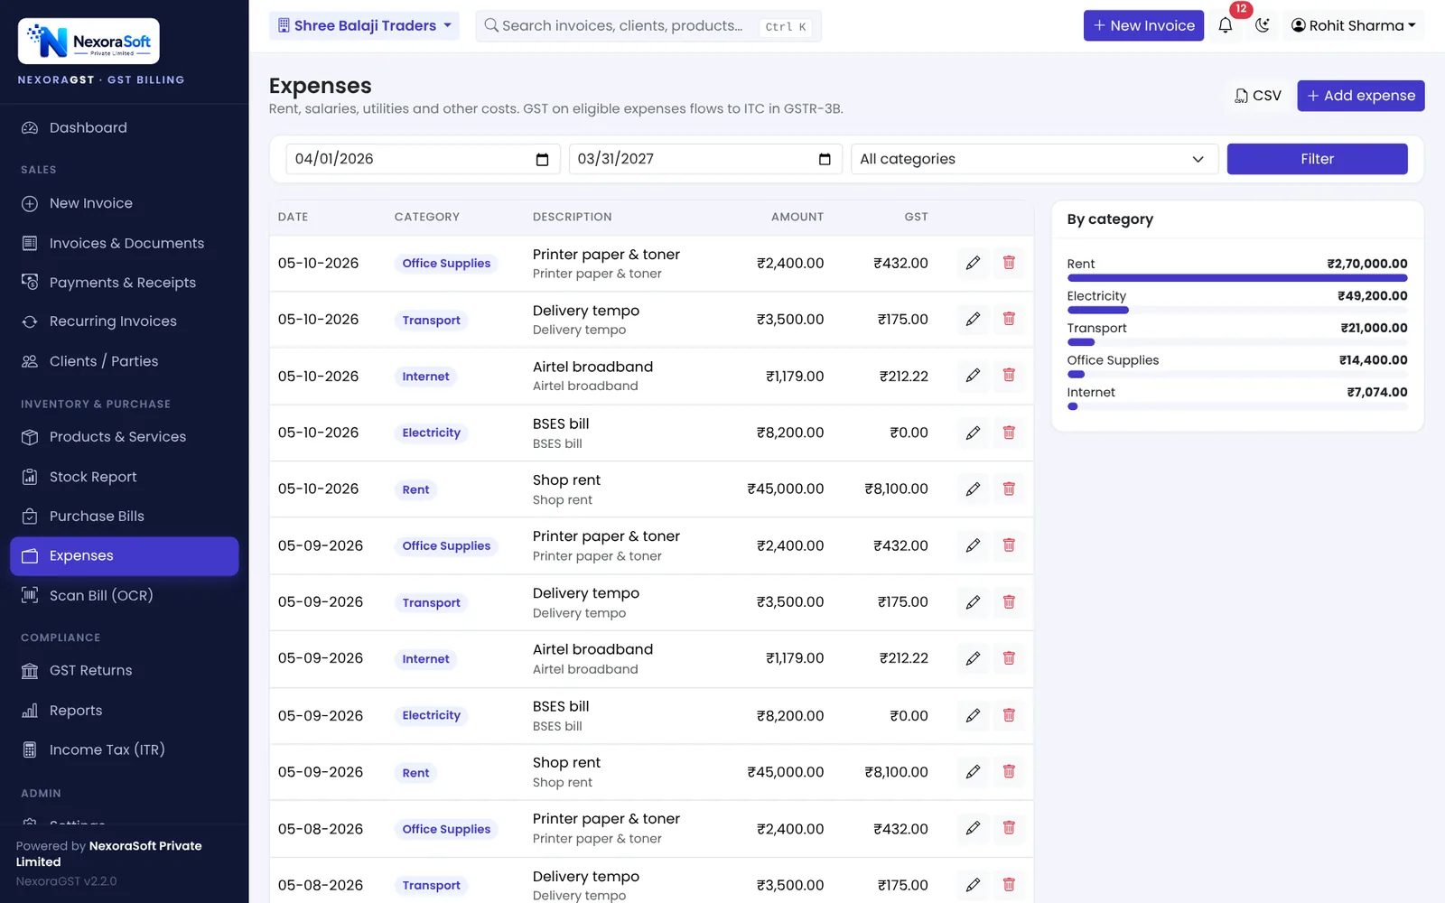The width and height of the screenshot is (1445, 903).
Task: Focus the search invoices, clients, products field
Action: pyautogui.click(x=648, y=26)
